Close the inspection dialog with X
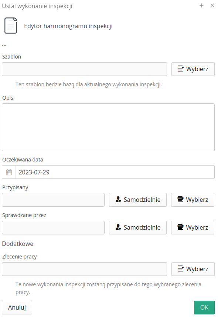The width and height of the screenshot is (218, 317). coord(212,6)
